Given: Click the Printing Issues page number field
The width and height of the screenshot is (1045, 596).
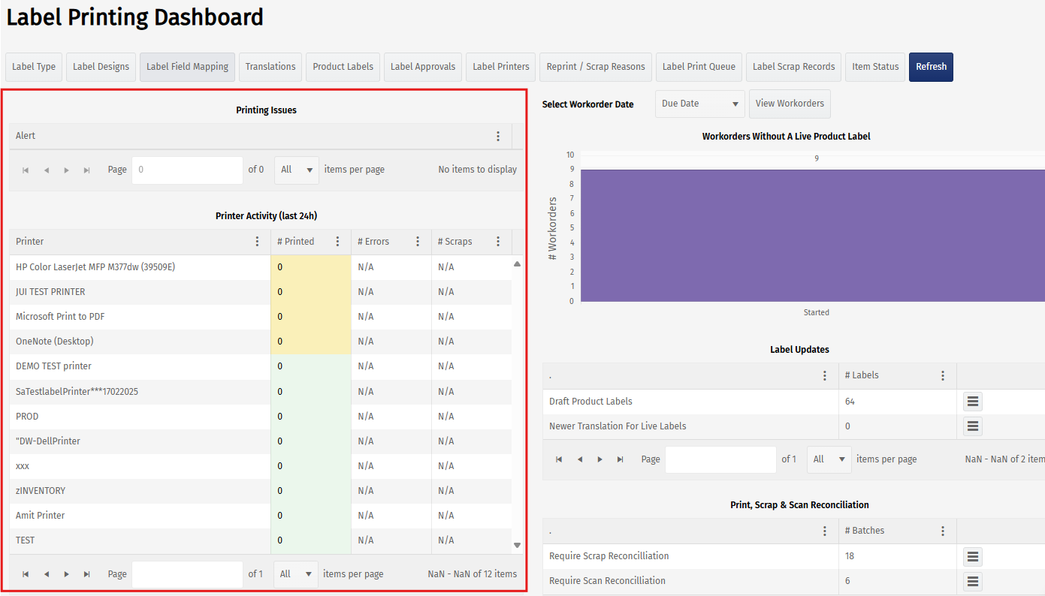Looking at the screenshot, I should tap(187, 170).
